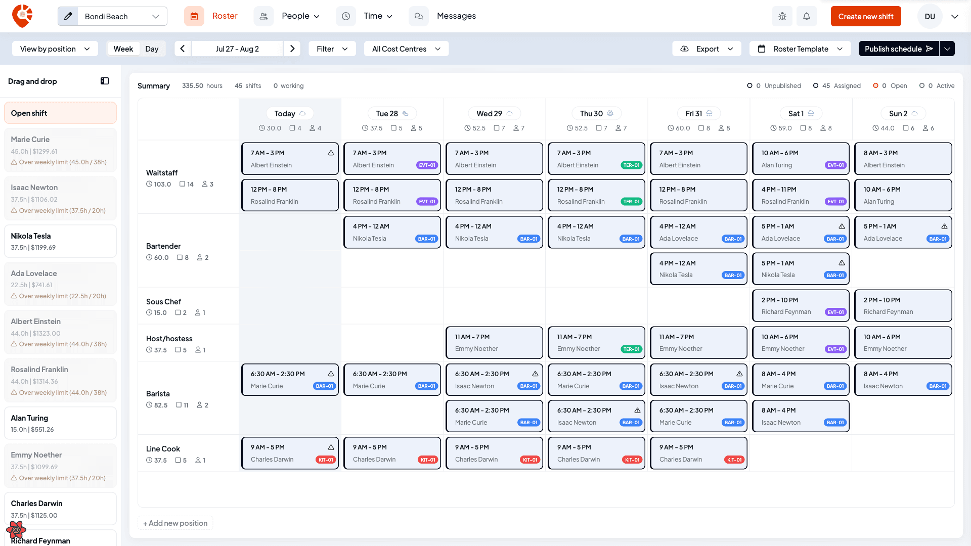
Task: Click warning icon on Wednesday Isaac Newton Barista shift
Action: pyautogui.click(x=535, y=374)
